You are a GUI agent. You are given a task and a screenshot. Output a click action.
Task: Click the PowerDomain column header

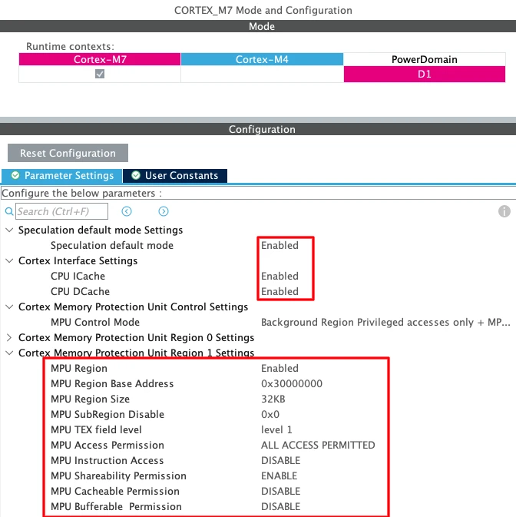pyautogui.click(x=425, y=59)
